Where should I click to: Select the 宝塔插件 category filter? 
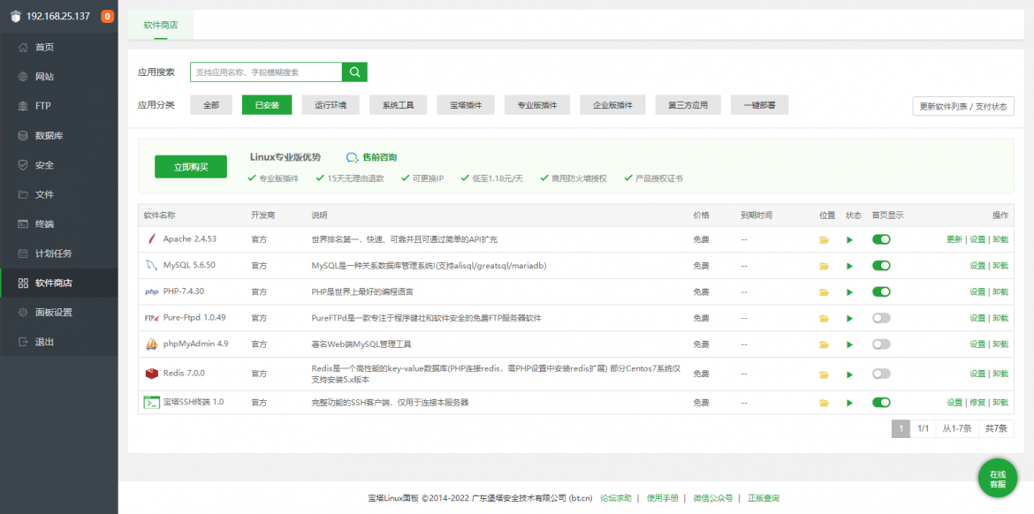point(466,105)
